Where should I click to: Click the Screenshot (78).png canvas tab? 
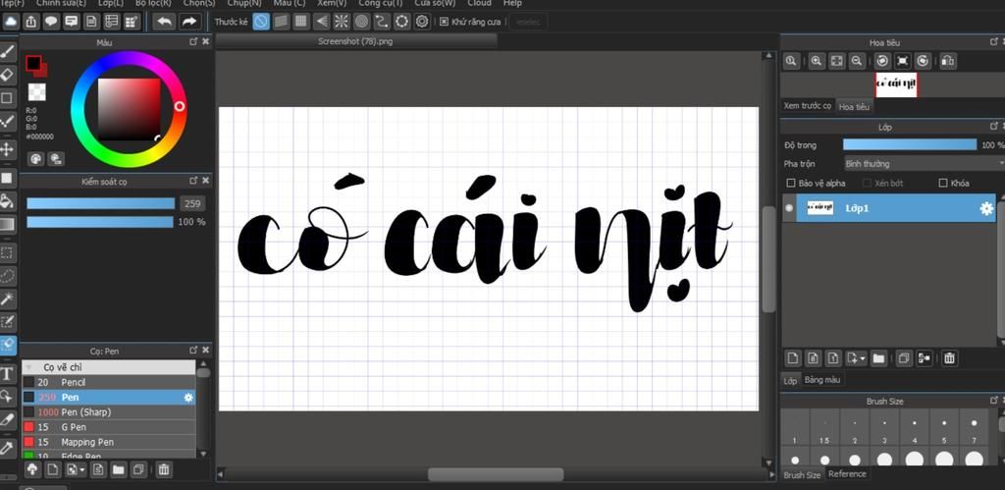tap(355, 41)
